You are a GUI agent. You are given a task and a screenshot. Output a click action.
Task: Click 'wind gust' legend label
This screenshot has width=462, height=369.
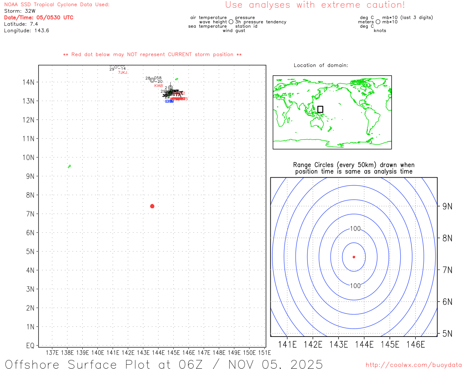[x=234, y=31]
